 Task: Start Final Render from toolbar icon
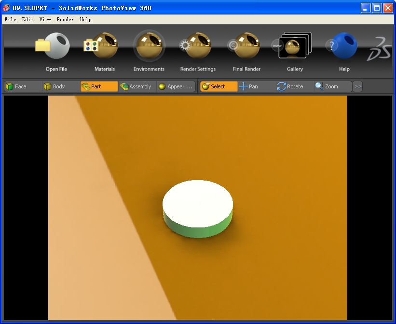pyautogui.click(x=244, y=46)
